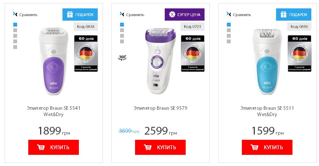The image size is (319, 166).
Task: Click 60-day guarantee badge on Braun SE 5541
Action: (86, 53)
